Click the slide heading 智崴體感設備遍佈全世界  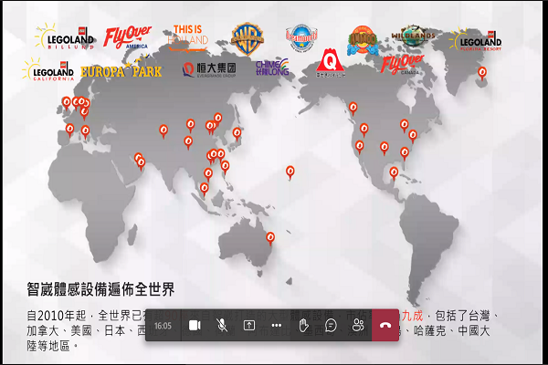(100, 289)
